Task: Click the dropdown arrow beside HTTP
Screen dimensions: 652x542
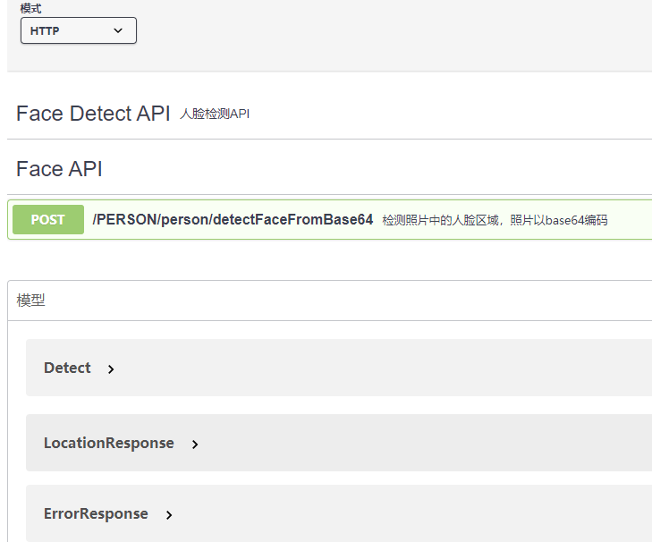Action: point(118,30)
